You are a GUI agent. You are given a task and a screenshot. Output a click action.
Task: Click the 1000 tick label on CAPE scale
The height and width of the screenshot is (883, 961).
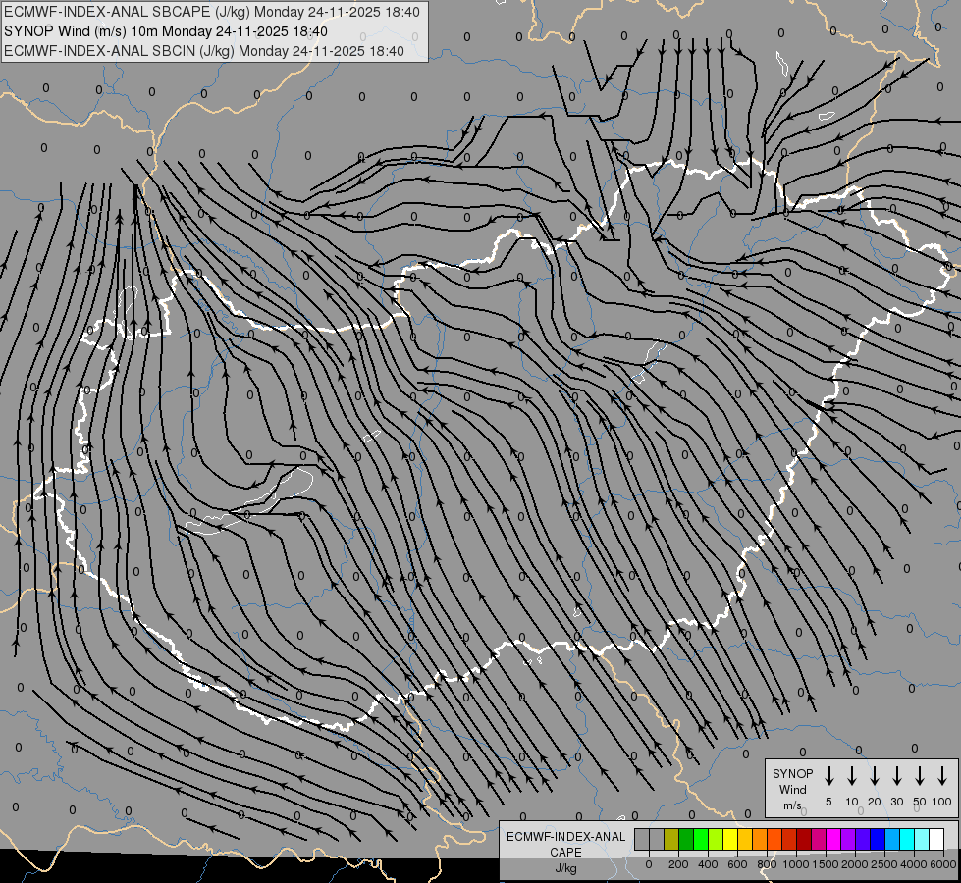pos(796,864)
